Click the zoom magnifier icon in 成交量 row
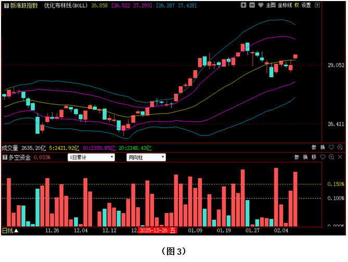 click(x=340, y=147)
